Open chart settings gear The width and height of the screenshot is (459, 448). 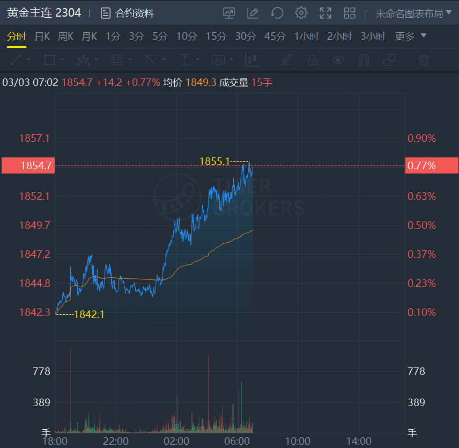point(301,13)
